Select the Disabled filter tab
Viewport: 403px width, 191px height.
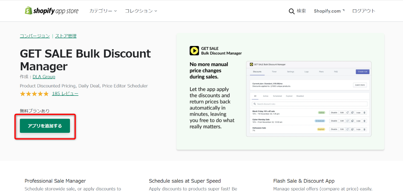click(300, 96)
